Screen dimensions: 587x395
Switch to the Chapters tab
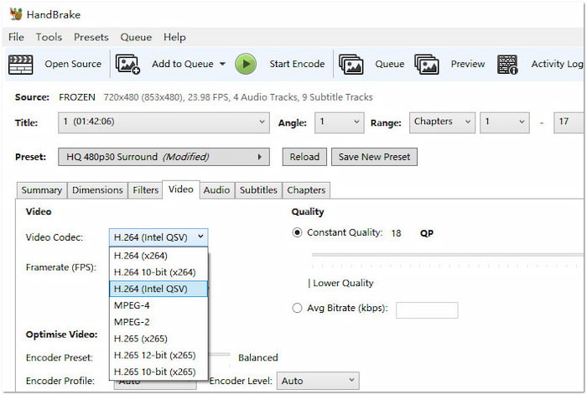coord(306,190)
